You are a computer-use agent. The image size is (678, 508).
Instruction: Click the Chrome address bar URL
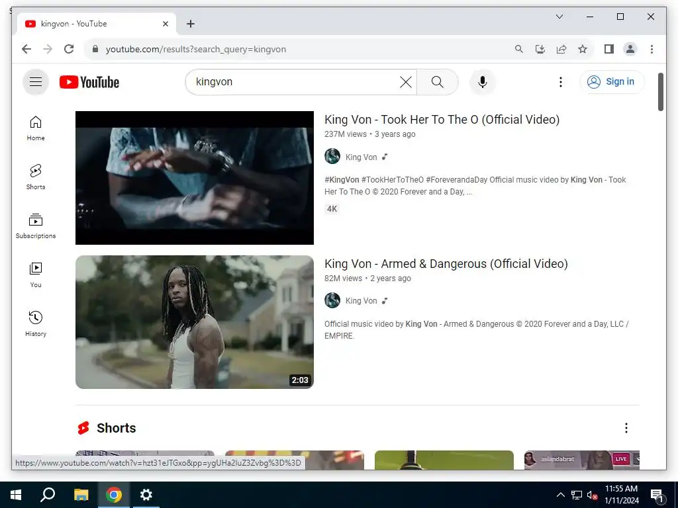click(x=196, y=49)
